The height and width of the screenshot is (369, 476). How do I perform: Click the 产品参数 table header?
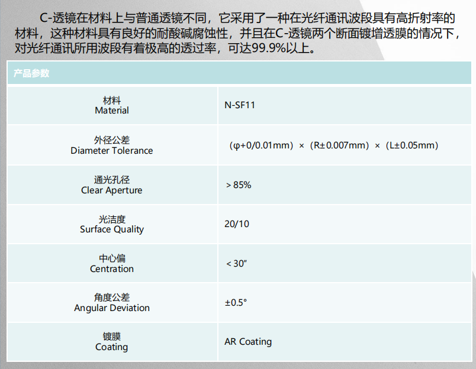click(31, 74)
